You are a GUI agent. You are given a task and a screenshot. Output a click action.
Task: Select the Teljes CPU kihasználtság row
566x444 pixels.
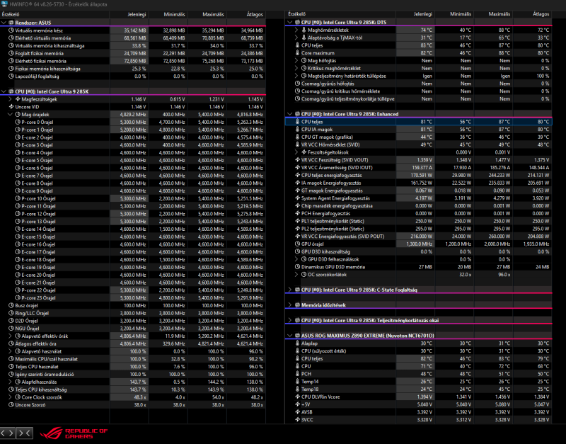point(133,389)
